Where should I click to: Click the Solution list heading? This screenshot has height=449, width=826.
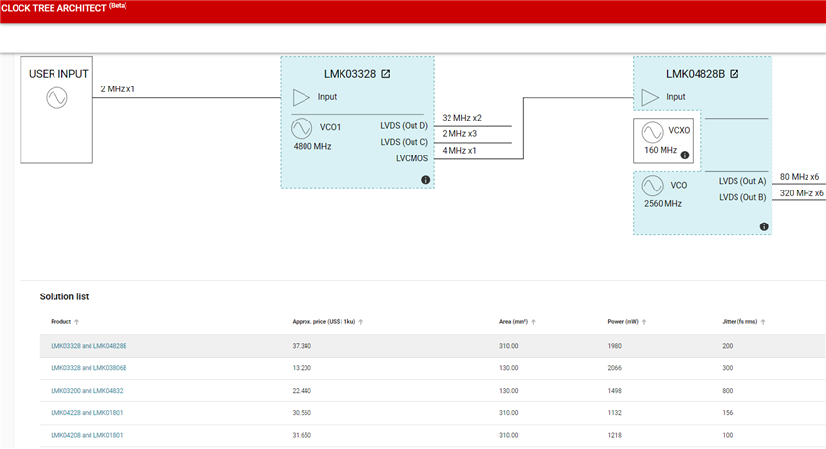click(64, 296)
